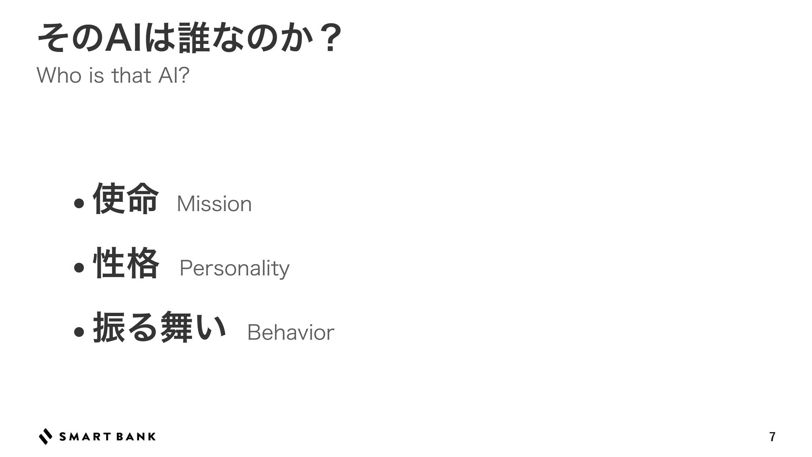Click the Behavior label
The image size is (812, 457).
pyautogui.click(x=291, y=332)
